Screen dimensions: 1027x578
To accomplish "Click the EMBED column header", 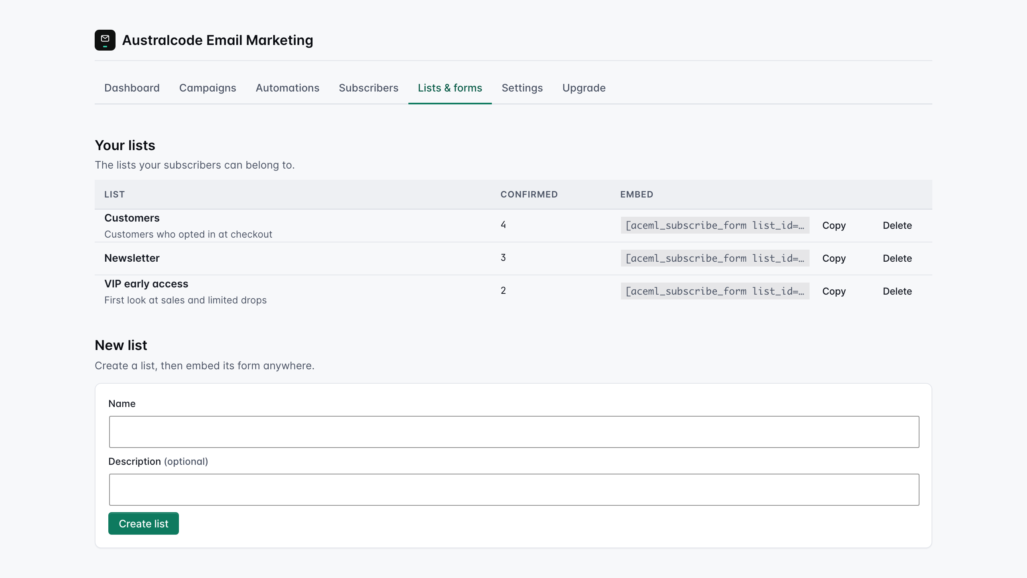I will click(637, 195).
